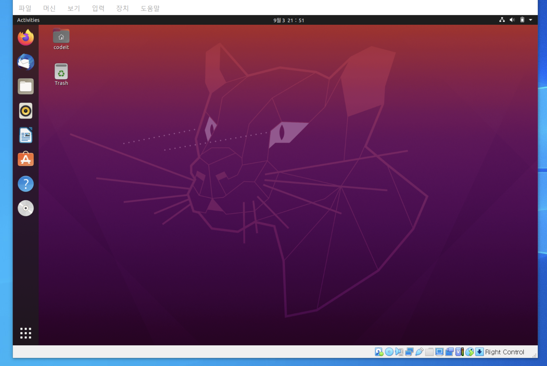This screenshot has width=547, height=366.
Task: Open the 머신 menu in VirtualBox
Action: 49,8
